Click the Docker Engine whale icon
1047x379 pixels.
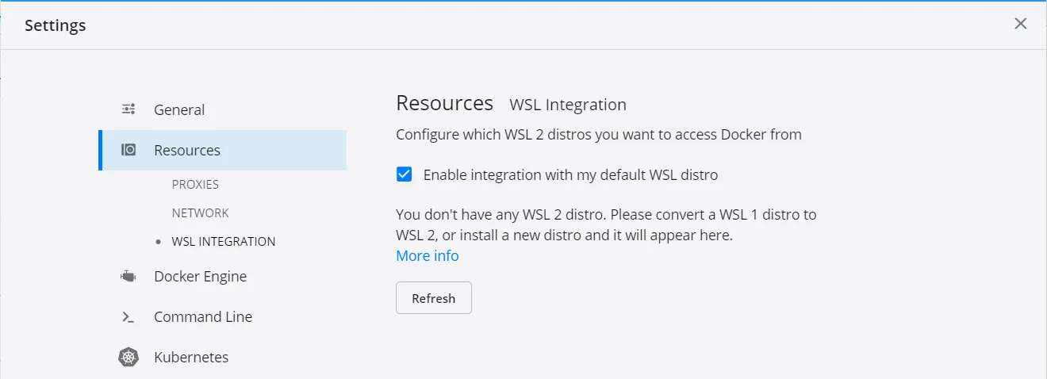(x=128, y=277)
